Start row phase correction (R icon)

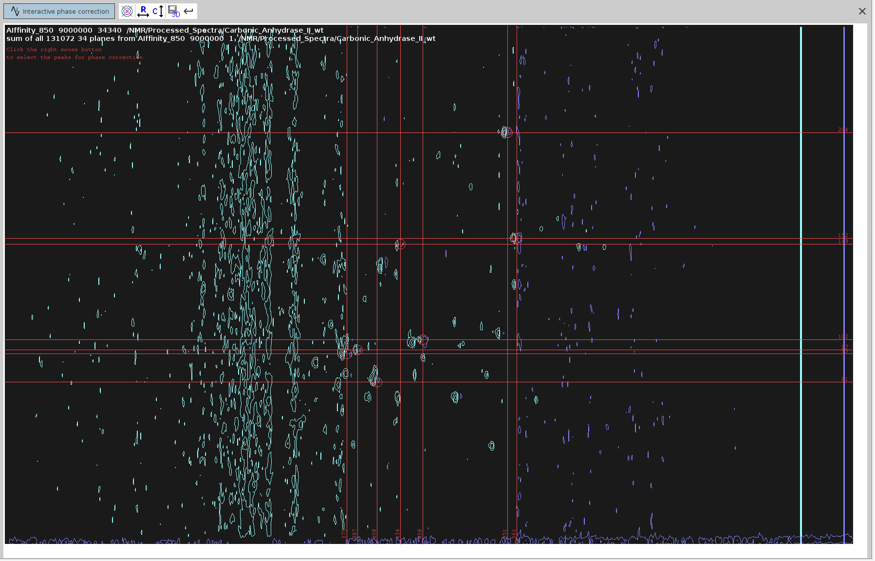143,11
